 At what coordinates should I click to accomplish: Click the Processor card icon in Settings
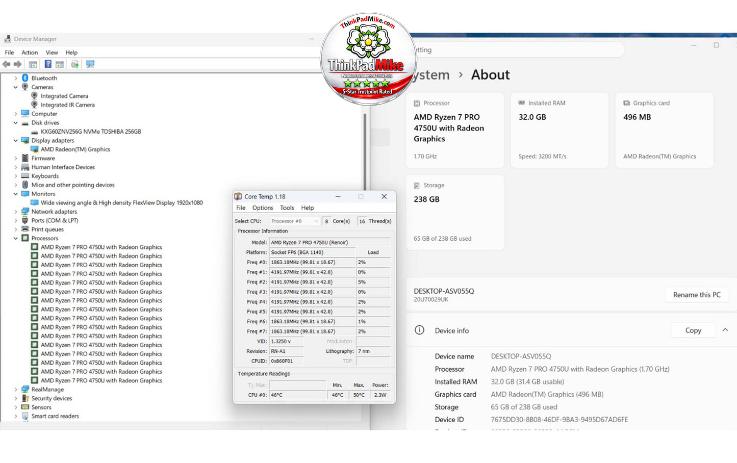pos(417,103)
